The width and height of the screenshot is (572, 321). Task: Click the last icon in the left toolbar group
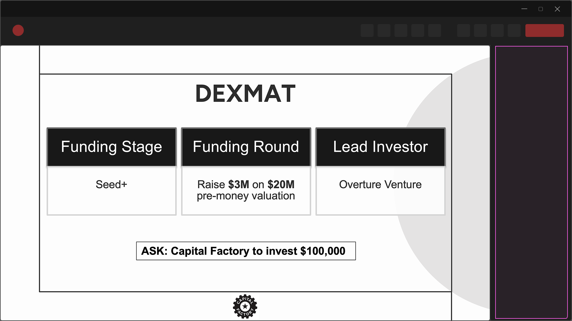pos(434,30)
